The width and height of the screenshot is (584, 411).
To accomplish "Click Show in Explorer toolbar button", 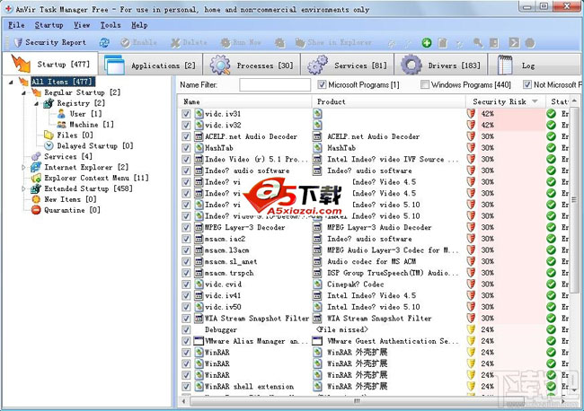I will click(x=333, y=43).
